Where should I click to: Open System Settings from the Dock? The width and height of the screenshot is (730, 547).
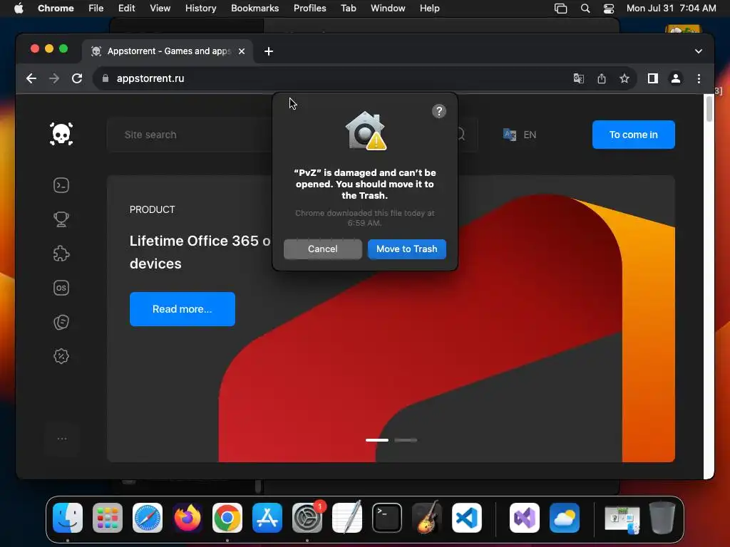307,517
